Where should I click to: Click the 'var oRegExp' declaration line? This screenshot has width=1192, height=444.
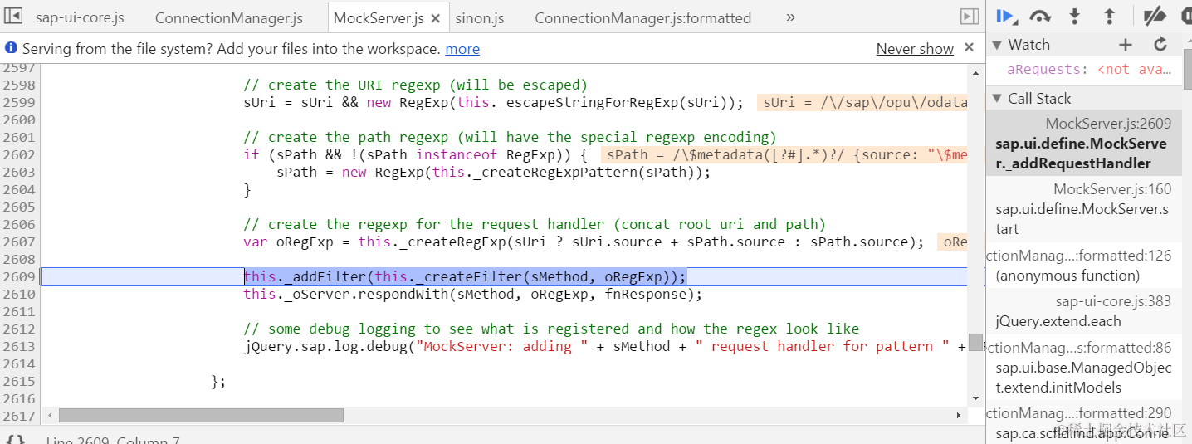[584, 242]
